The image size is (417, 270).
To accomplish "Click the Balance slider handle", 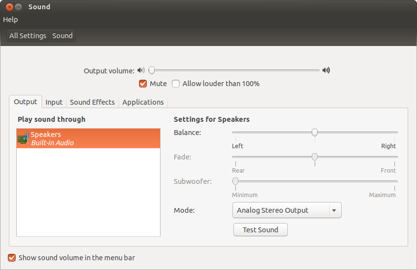I will (x=315, y=132).
